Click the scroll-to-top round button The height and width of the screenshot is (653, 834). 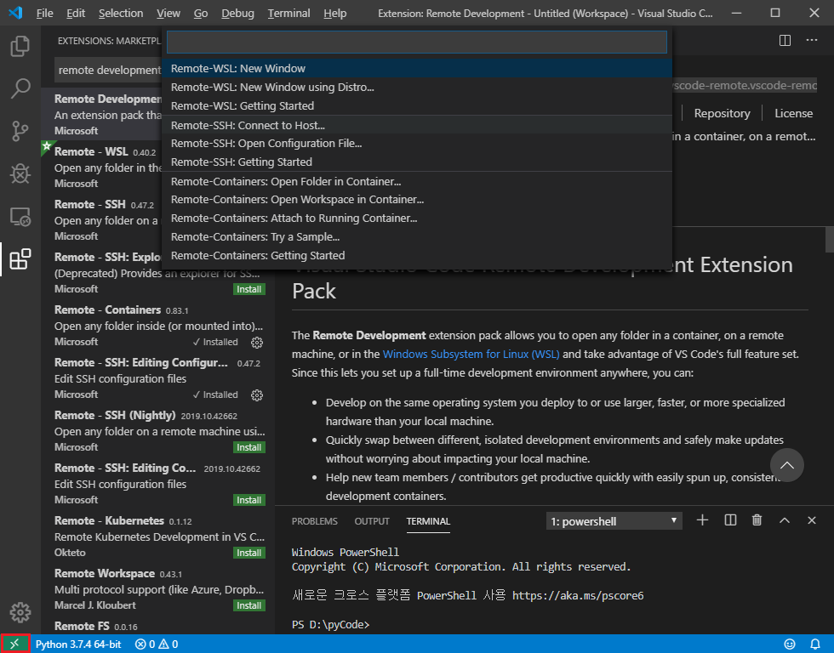[x=786, y=465]
